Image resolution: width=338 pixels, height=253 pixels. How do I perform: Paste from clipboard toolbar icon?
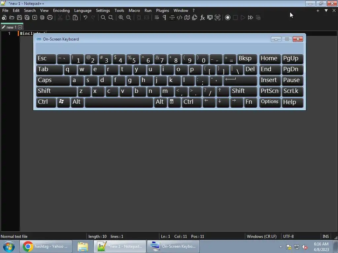pos(75,18)
